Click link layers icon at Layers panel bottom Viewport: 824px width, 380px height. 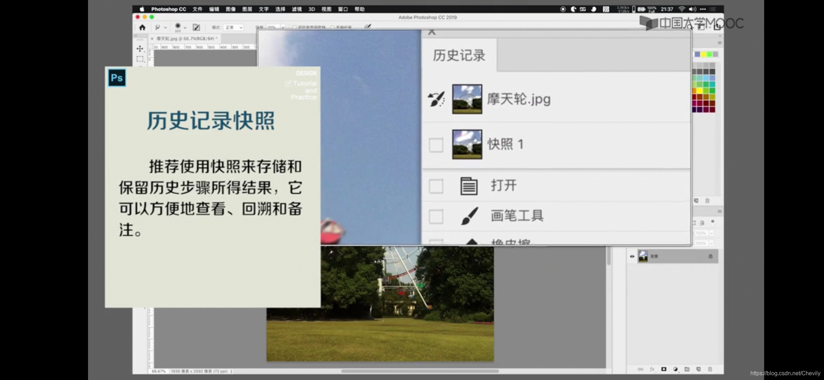point(641,369)
